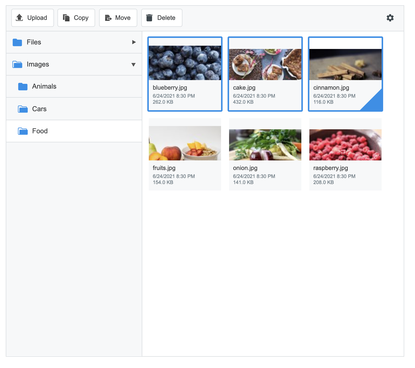Open the settings gear icon
Screen dimensions: 415x368
point(390,18)
